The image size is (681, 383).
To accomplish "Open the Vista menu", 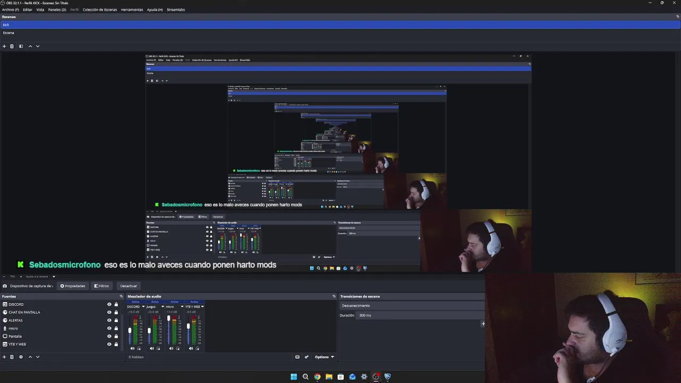I will click(40, 10).
